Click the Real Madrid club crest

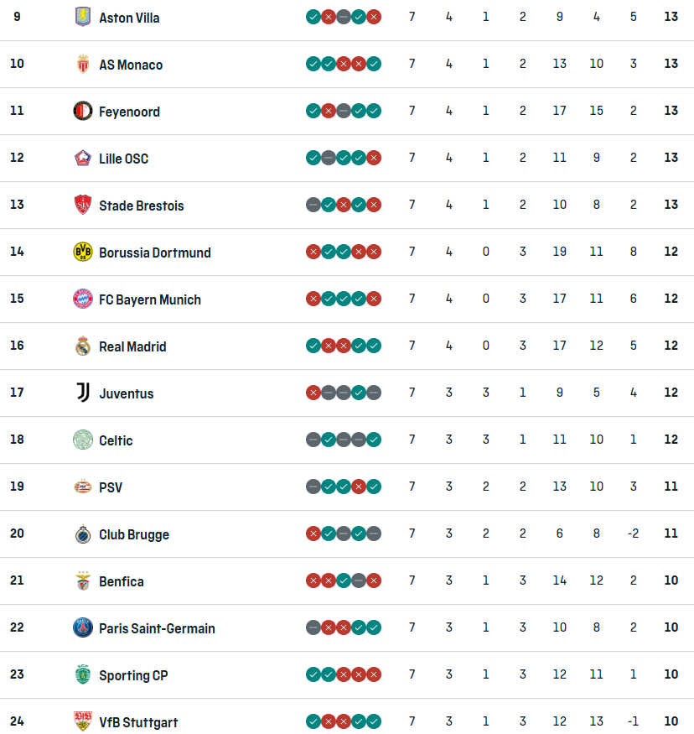(x=81, y=346)
